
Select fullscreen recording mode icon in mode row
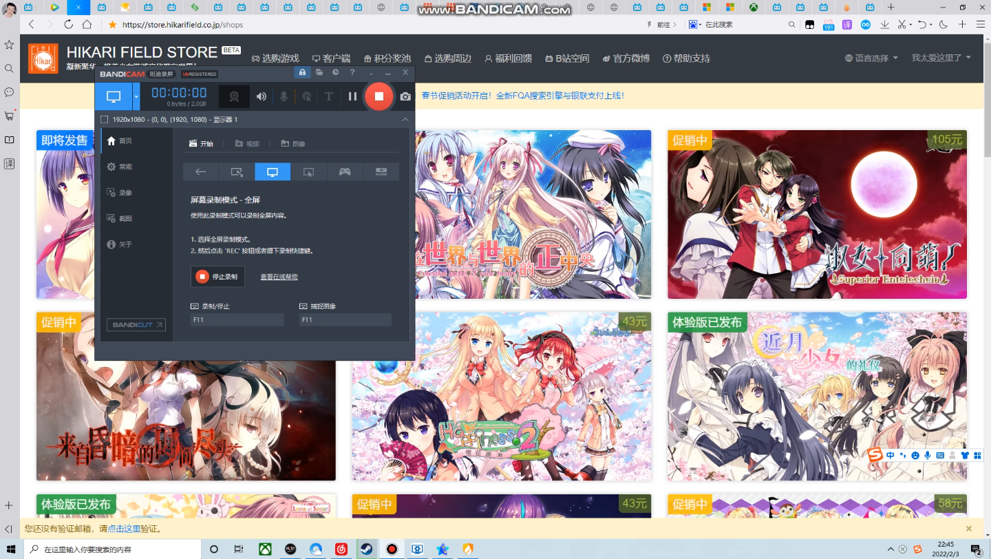pos(273,171)
